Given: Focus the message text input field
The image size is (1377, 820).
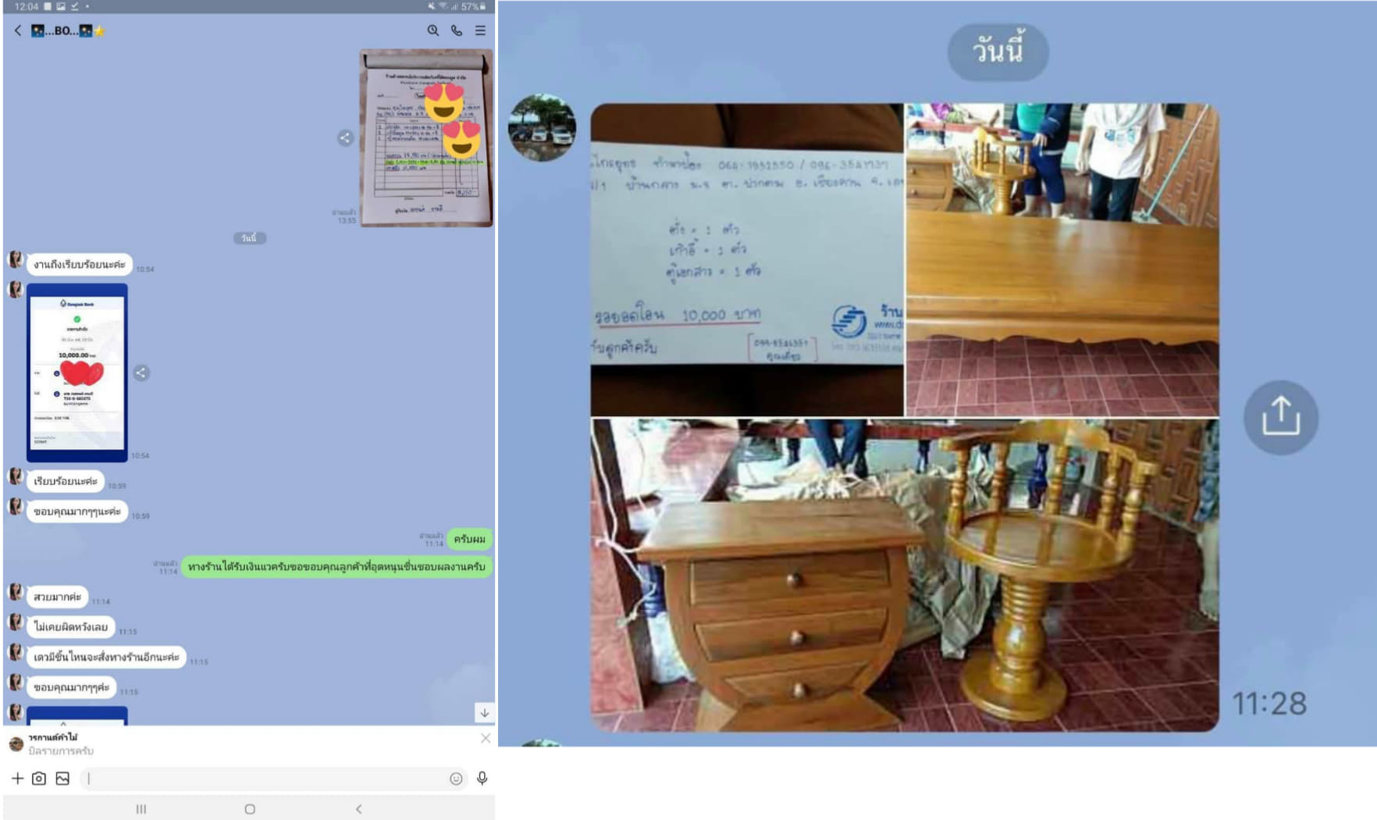Looking at the screenshot, I should [x=264, y=778].
